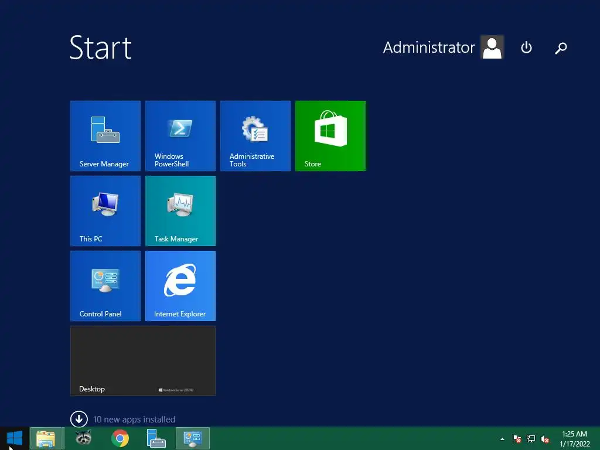600x450 pixels.
Task: Open the Control Panel tile
Action: [105, 286]
